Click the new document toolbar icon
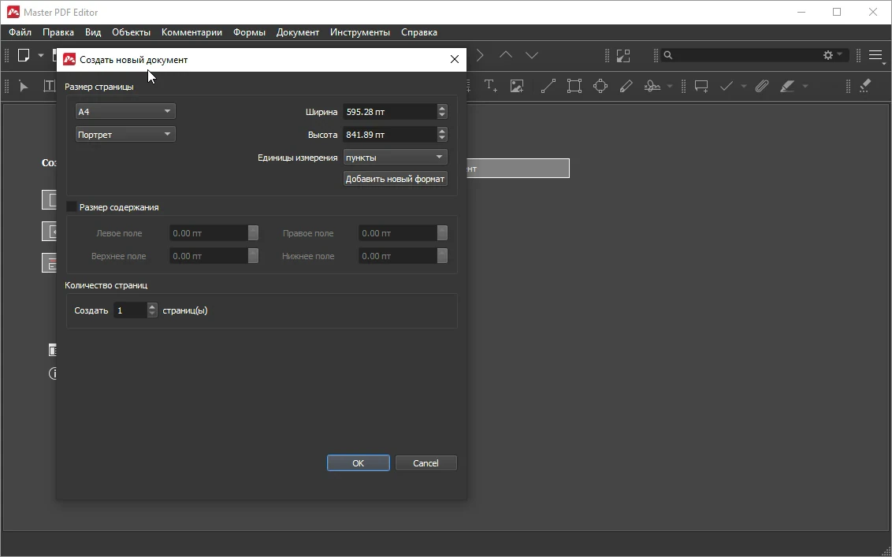Image resolution: width=892 pixels, height=557 pixels. 24,55
